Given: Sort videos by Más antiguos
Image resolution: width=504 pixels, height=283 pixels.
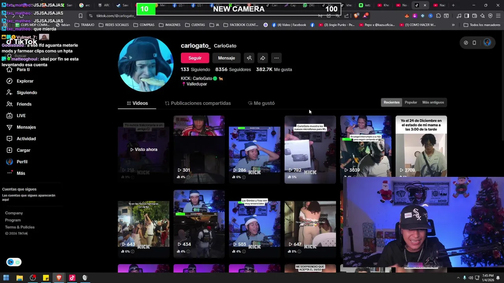Looking at the screenshot, I should click(x=433, y=102).
